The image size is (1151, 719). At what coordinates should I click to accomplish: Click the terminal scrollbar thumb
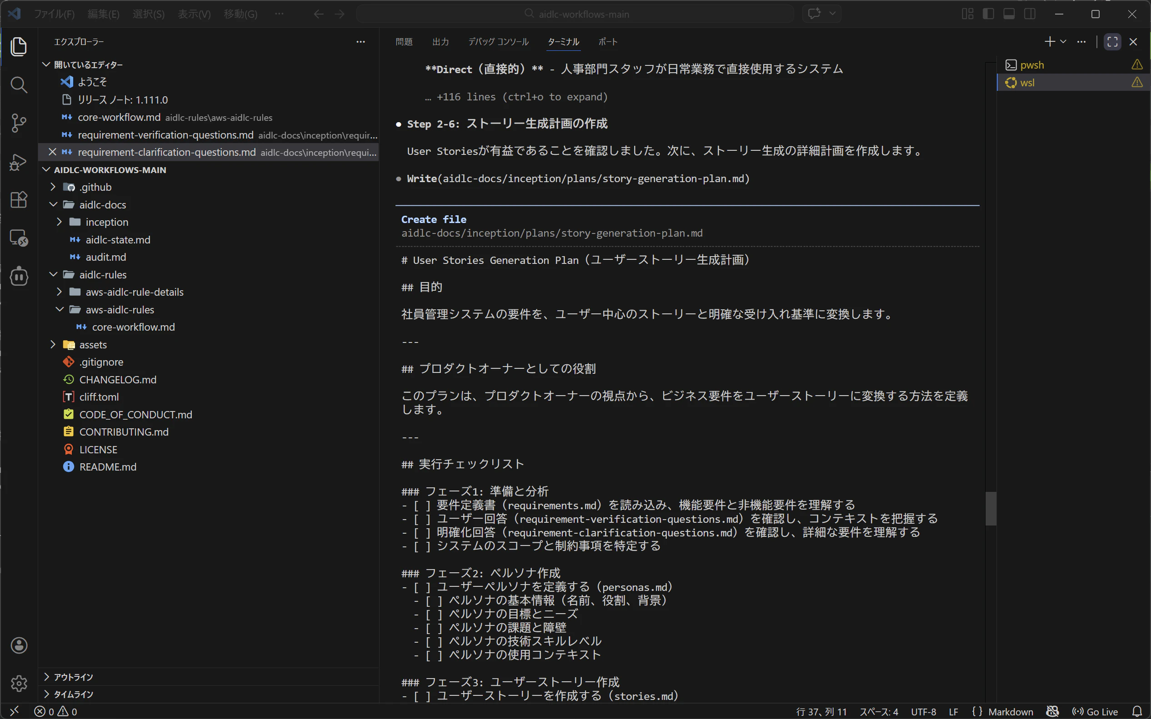click(x=991, y=508)
